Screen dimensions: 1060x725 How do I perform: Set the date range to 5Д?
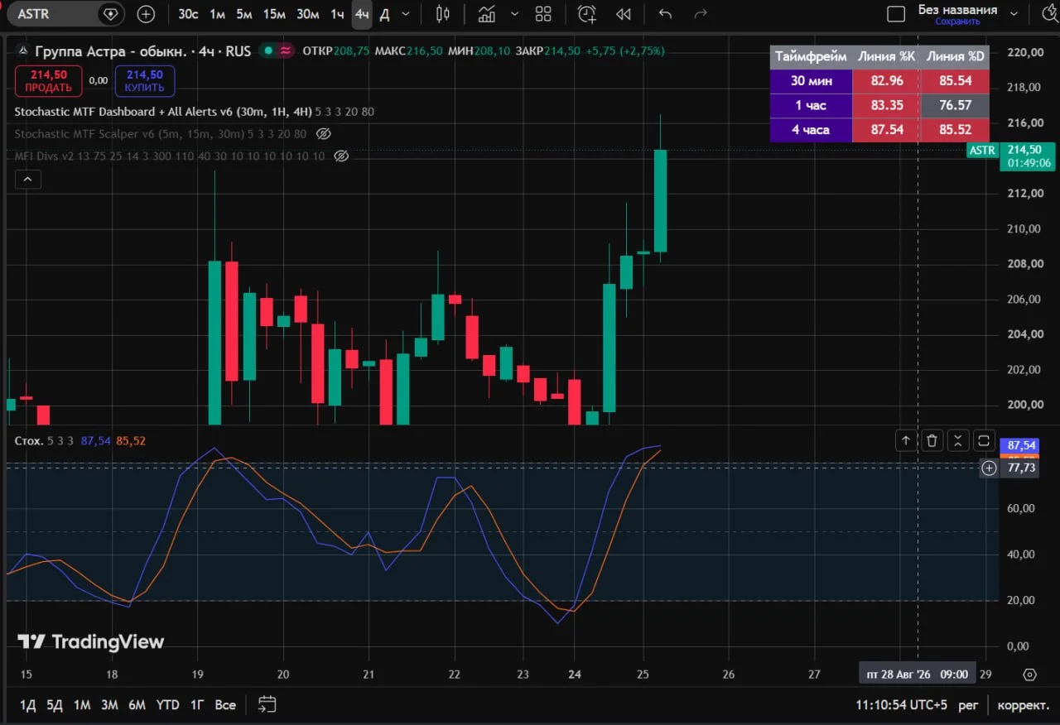(x=55, y=705)
